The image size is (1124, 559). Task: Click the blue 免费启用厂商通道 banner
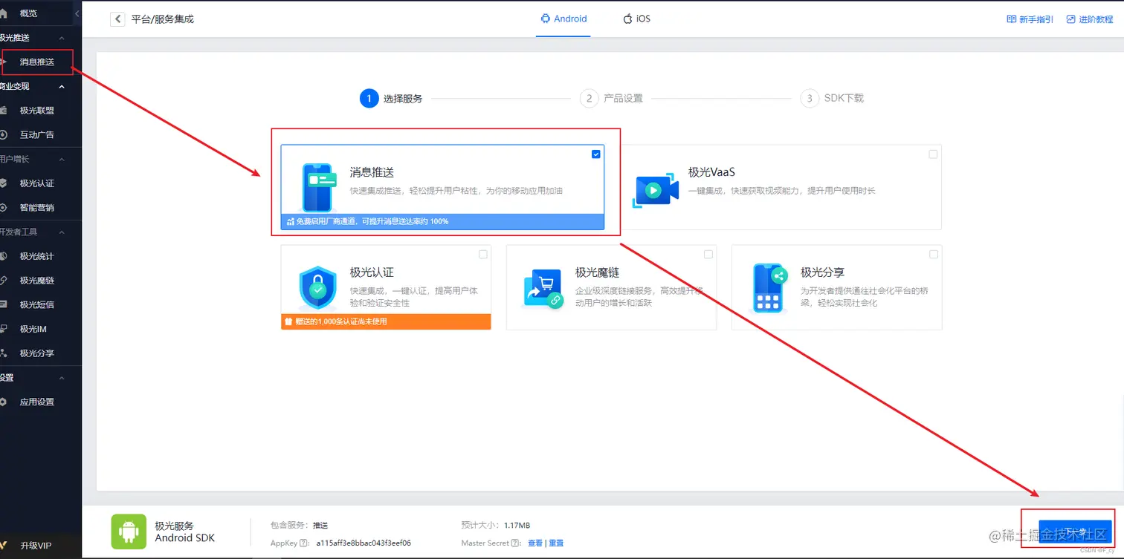(443, 221)
